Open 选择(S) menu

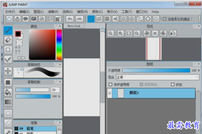(x=67, y=12)
